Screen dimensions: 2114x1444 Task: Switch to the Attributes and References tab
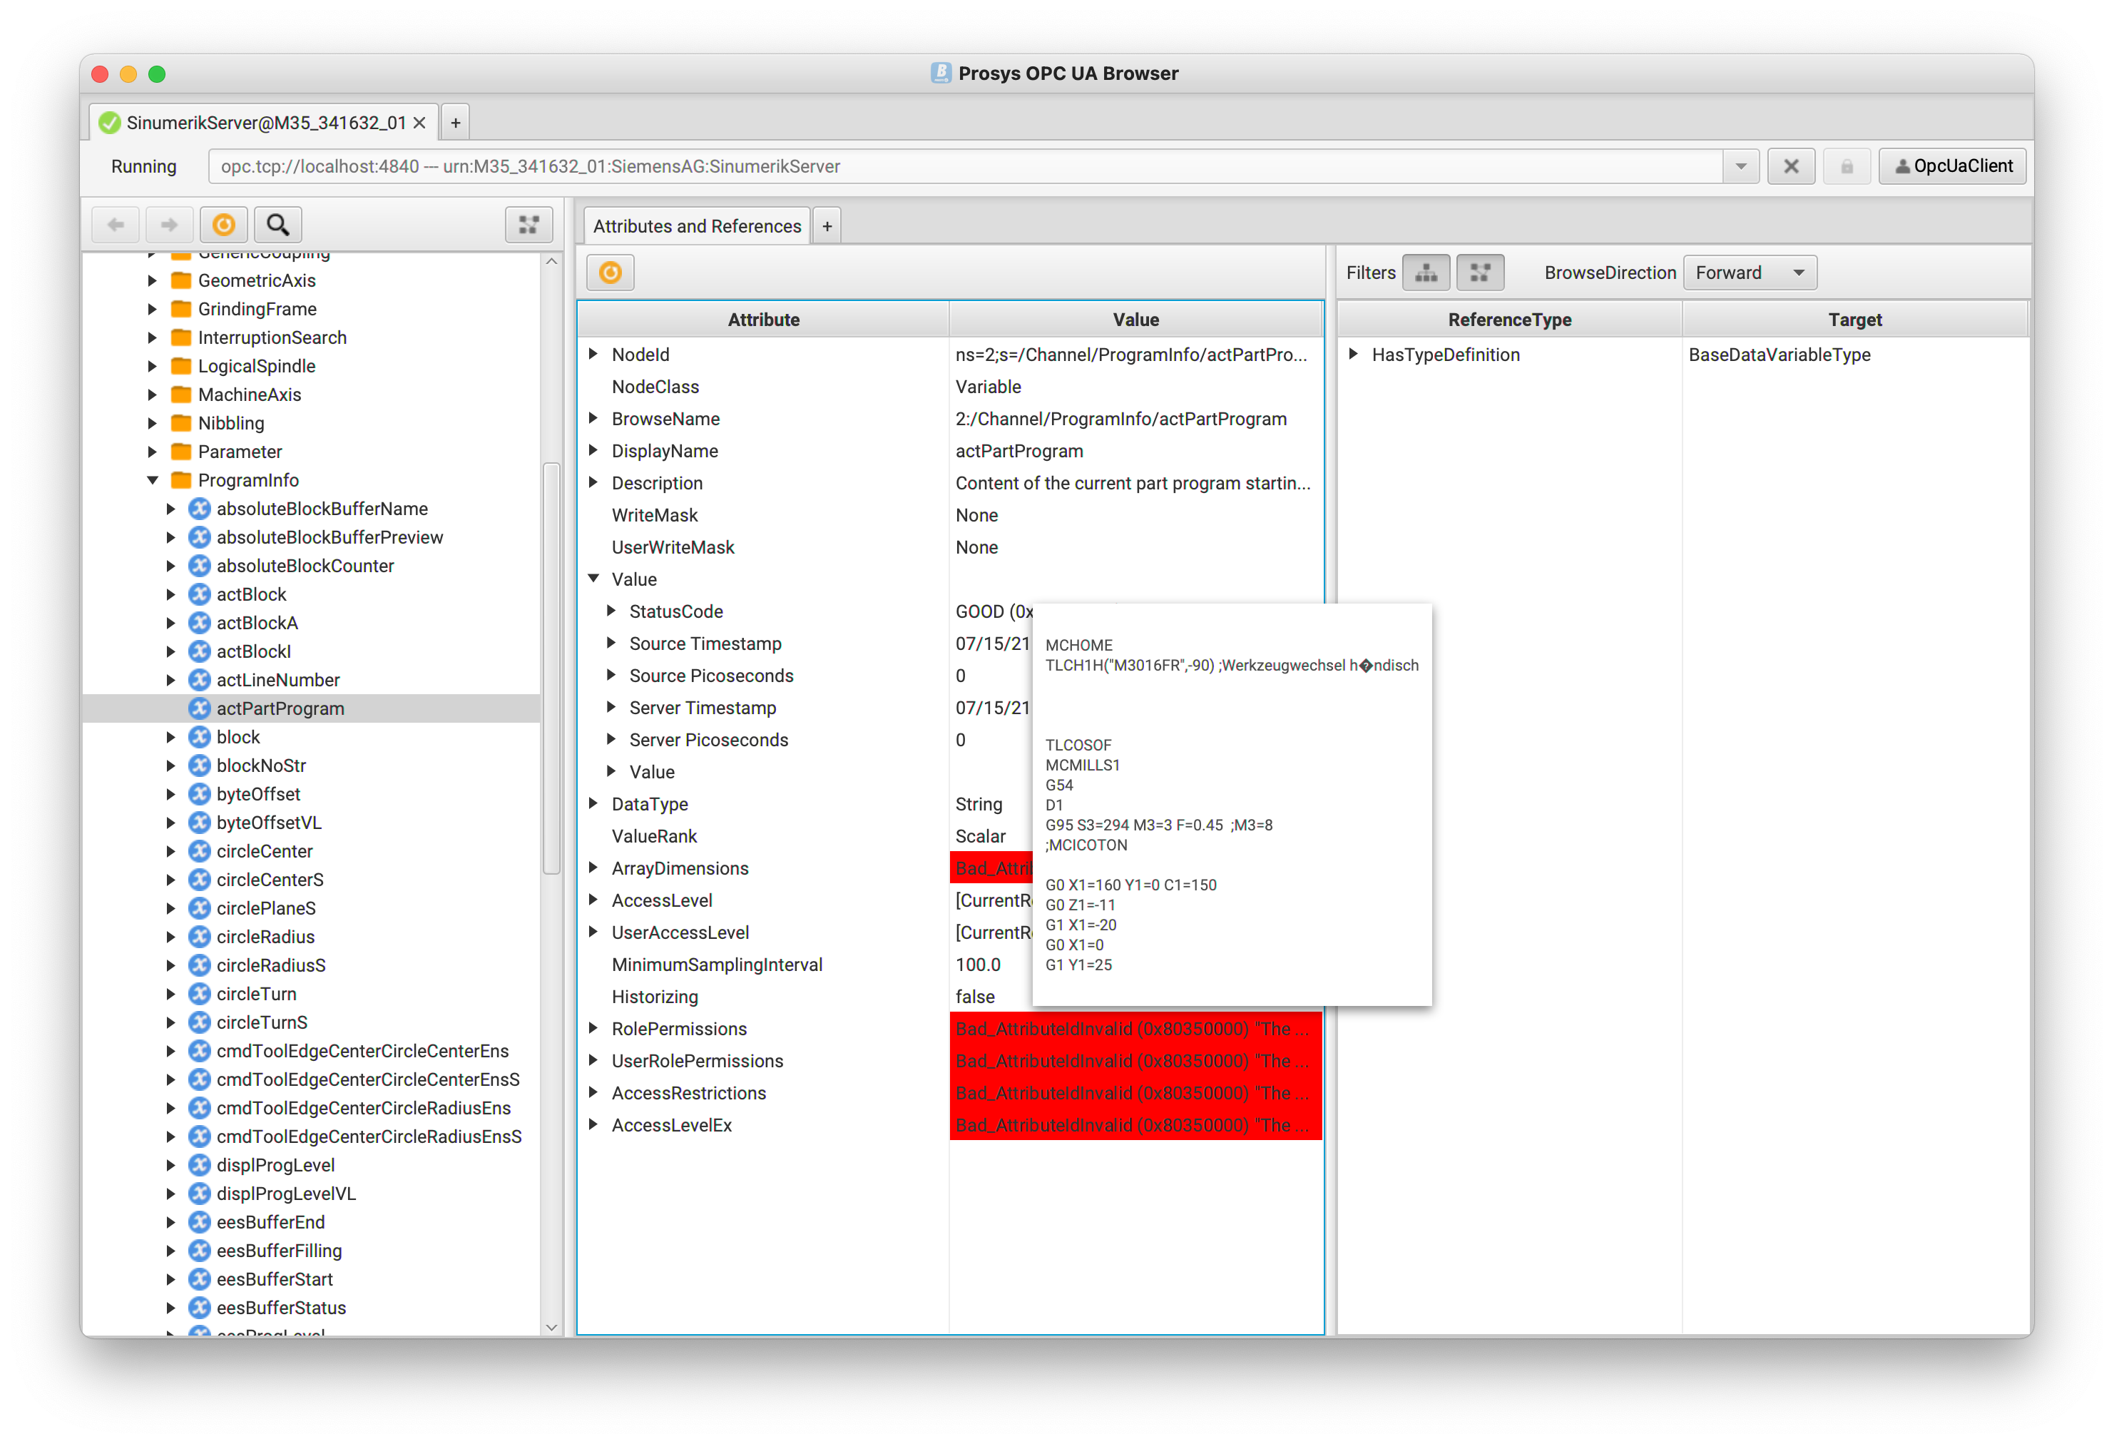coord(696,225)
